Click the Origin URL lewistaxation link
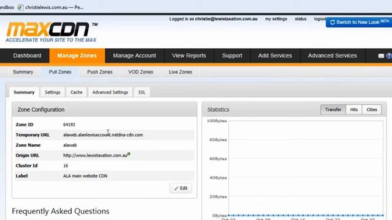Viewport: 392px width, 220px height. pyautogui.click(x=95, y=155)
